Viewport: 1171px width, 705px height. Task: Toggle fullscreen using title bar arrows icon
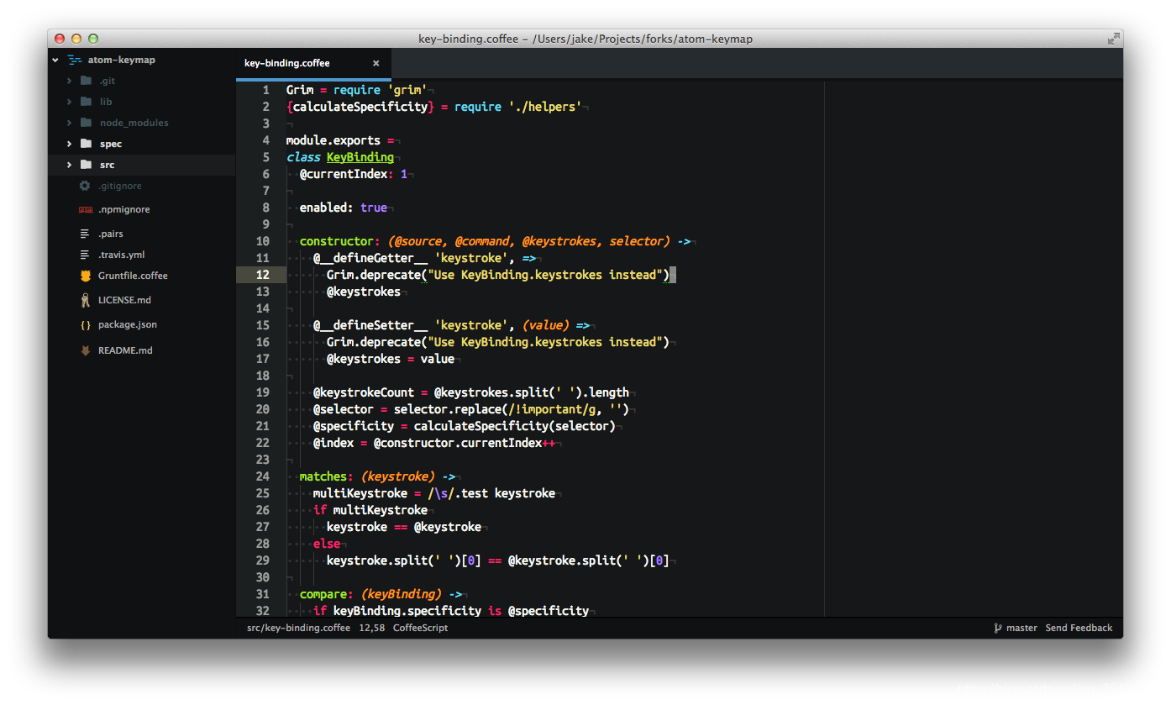click(1112, 39)
